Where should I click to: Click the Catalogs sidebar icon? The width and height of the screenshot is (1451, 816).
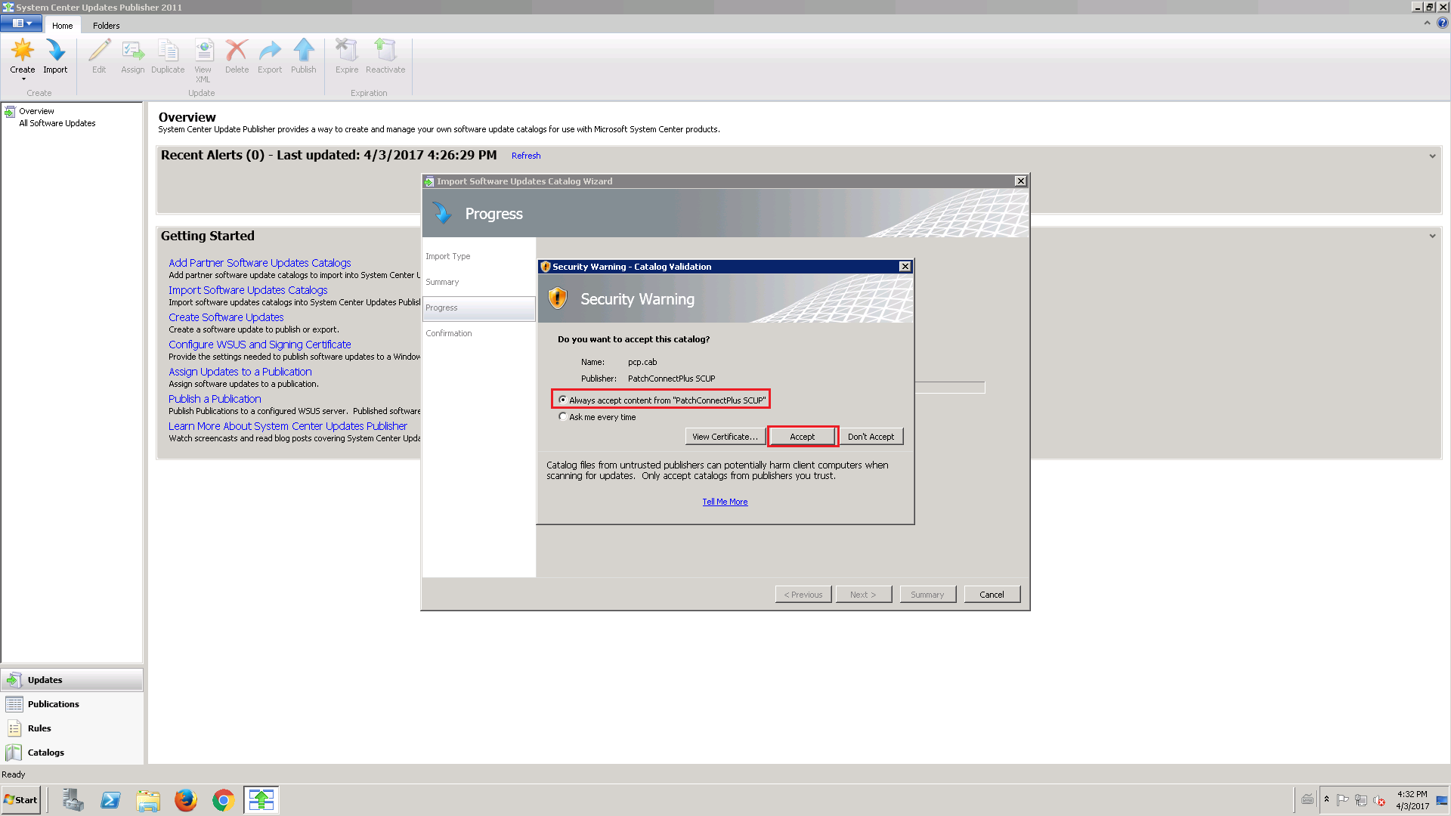pos(14,751)
